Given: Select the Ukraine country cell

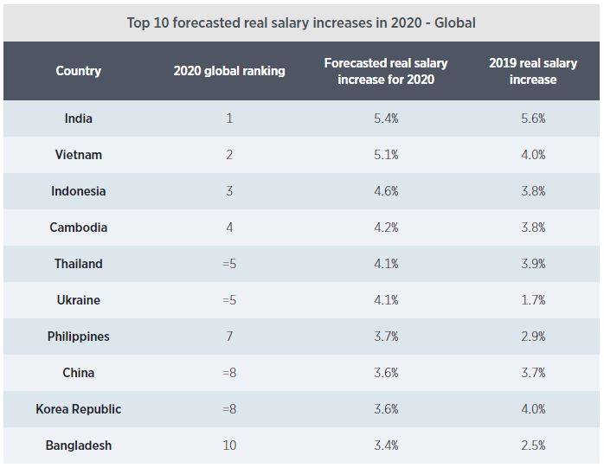Looking at the screenshot, I should click(78, 300).
